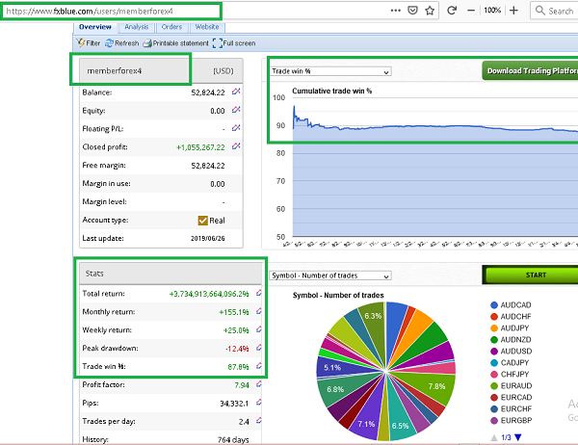Open the Symbol - Number of trades dropdown
This screenshot has width=578, height=445.
329,275
